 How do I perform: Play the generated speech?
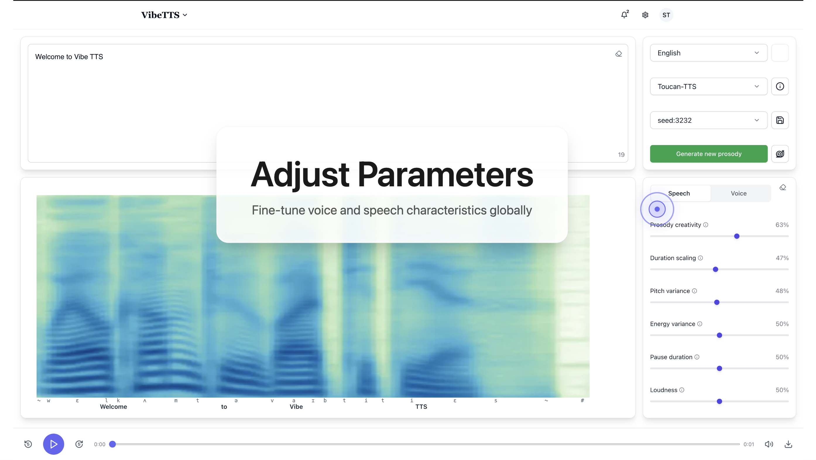tap(54, 444)
